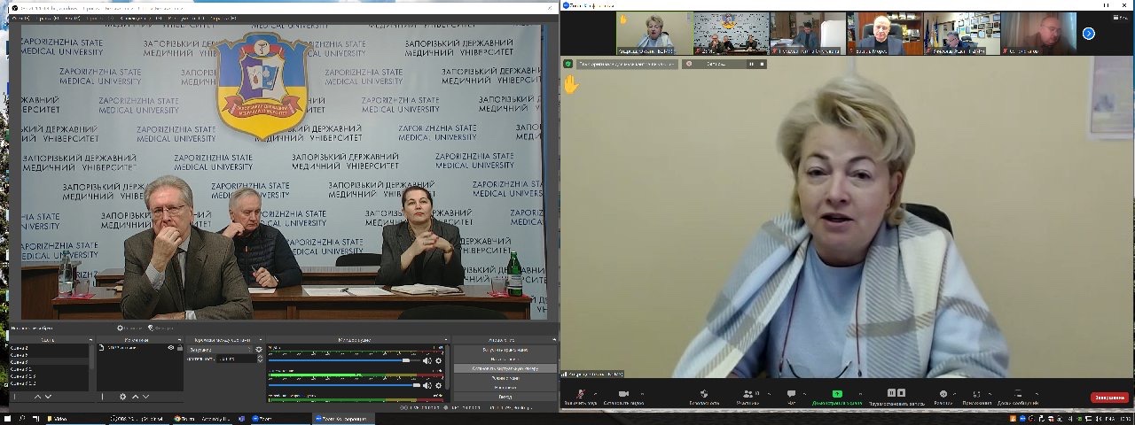The height and width of the screenshot is (425, 1135).
Task: Mute the first OBS audio mixer channel
Action: [427, 360]
